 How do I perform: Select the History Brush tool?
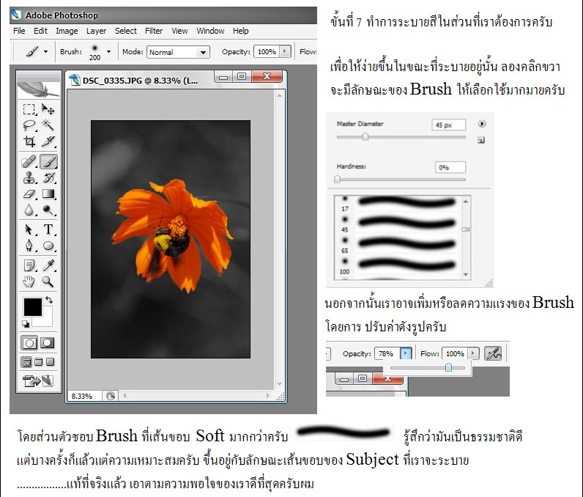coord(48,178)
